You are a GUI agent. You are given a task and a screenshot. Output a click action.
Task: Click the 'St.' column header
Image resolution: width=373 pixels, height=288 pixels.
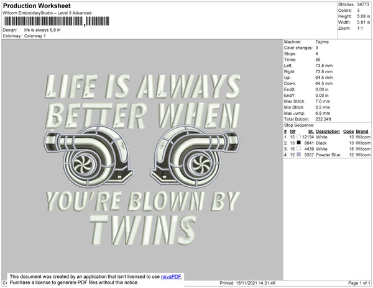tap(311, 132)
